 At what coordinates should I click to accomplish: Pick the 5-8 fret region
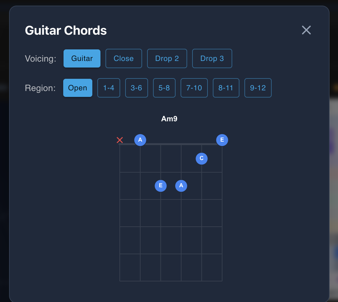pos(164,88)
